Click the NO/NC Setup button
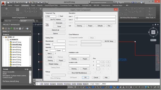The image size is (161, 90). pos(109,41)
